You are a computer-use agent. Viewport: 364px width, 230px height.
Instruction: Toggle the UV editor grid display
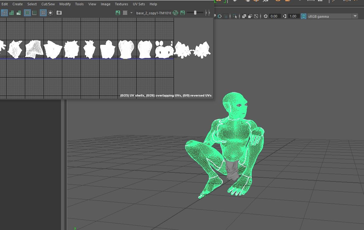[43, 13]
